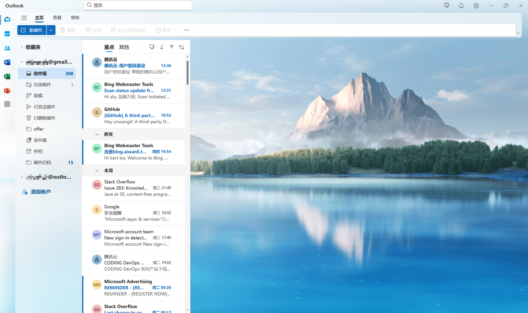Open the New sign-in detected email
The height and width of the screenshot is (313, 528).
point(134,238)
